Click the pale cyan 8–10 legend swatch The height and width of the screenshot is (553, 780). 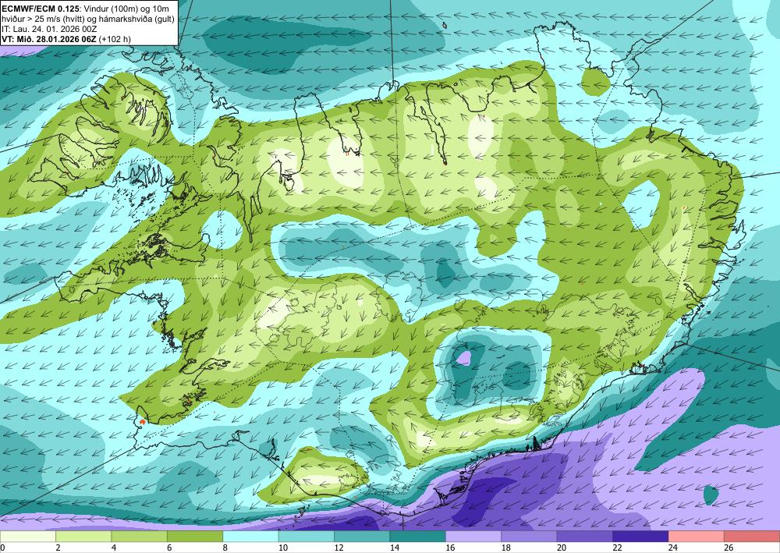[250, 537]
